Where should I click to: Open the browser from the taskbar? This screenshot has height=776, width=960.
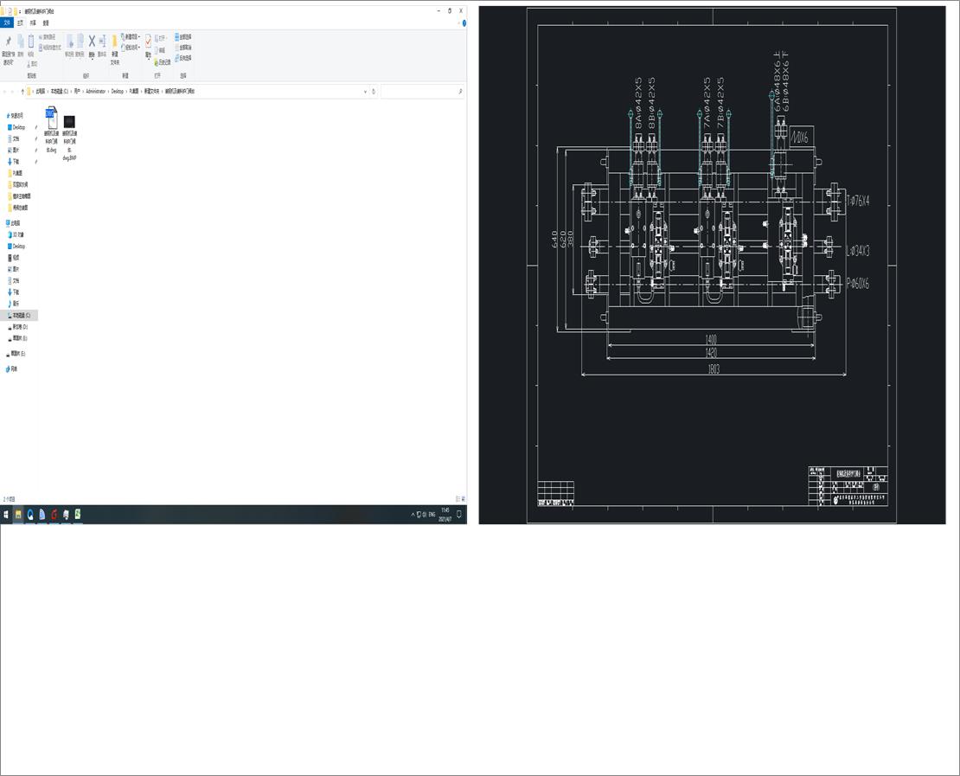click(x=30, y=515)
